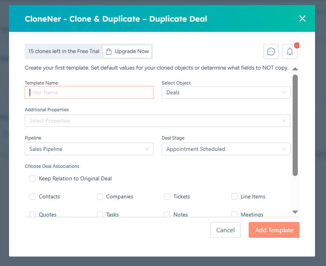The image size is (326, 266).
Task: Select the Line Items checkbox
Action: pyautogui.click(x=234, y=196)
